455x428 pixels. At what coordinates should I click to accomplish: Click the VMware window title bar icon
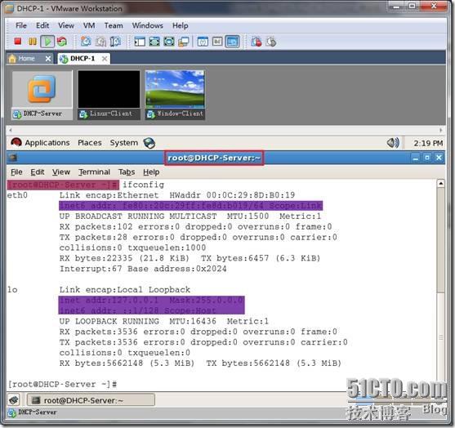pyautogui.click(x=9, y=9)
